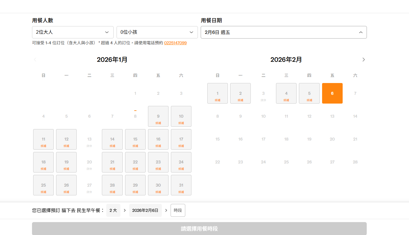The image size is (409, 235).
Task: Pick January 22 waitlist date
Action: click(135, 162)
